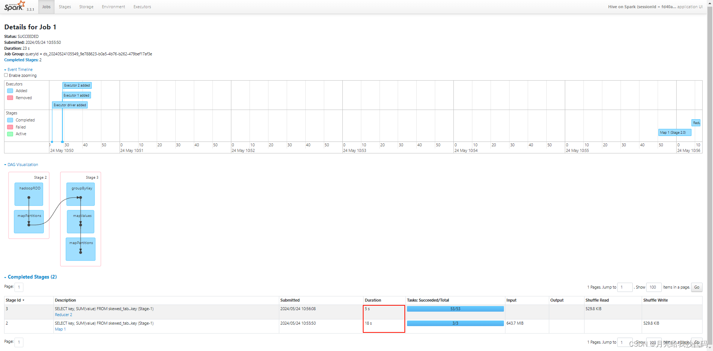The width and height of the screenshot is (713, 351).
Task: Click the Stage 3 label in DAG
Action: [92, 178]
